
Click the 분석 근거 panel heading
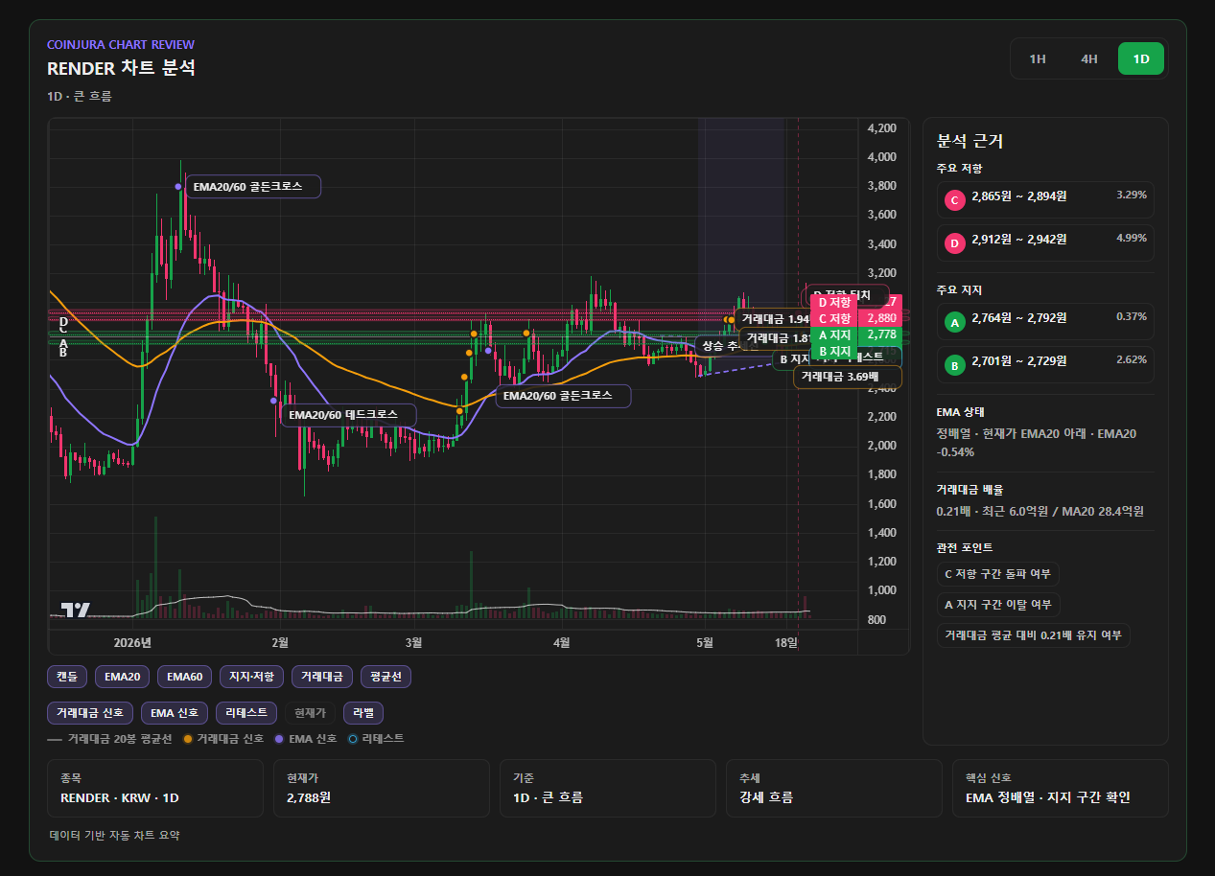pos(970,142)
